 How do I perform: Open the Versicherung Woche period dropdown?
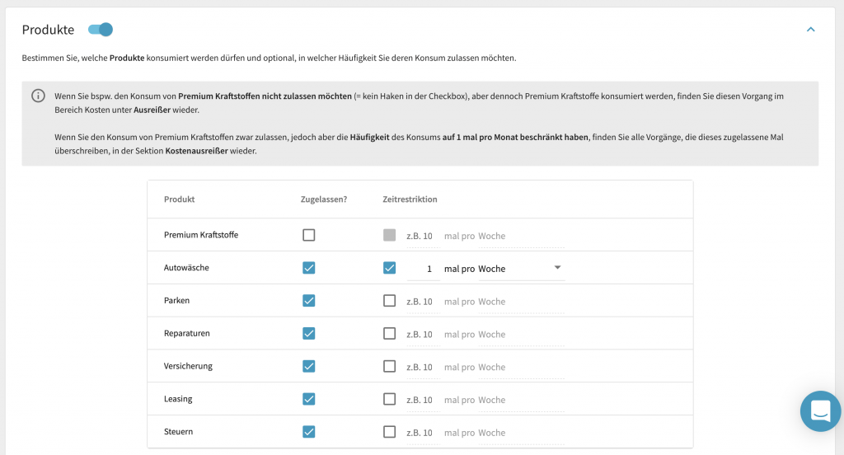521,368
